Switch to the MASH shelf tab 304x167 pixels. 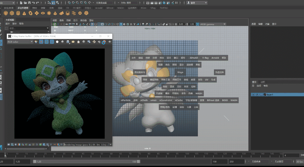(120, 8)
